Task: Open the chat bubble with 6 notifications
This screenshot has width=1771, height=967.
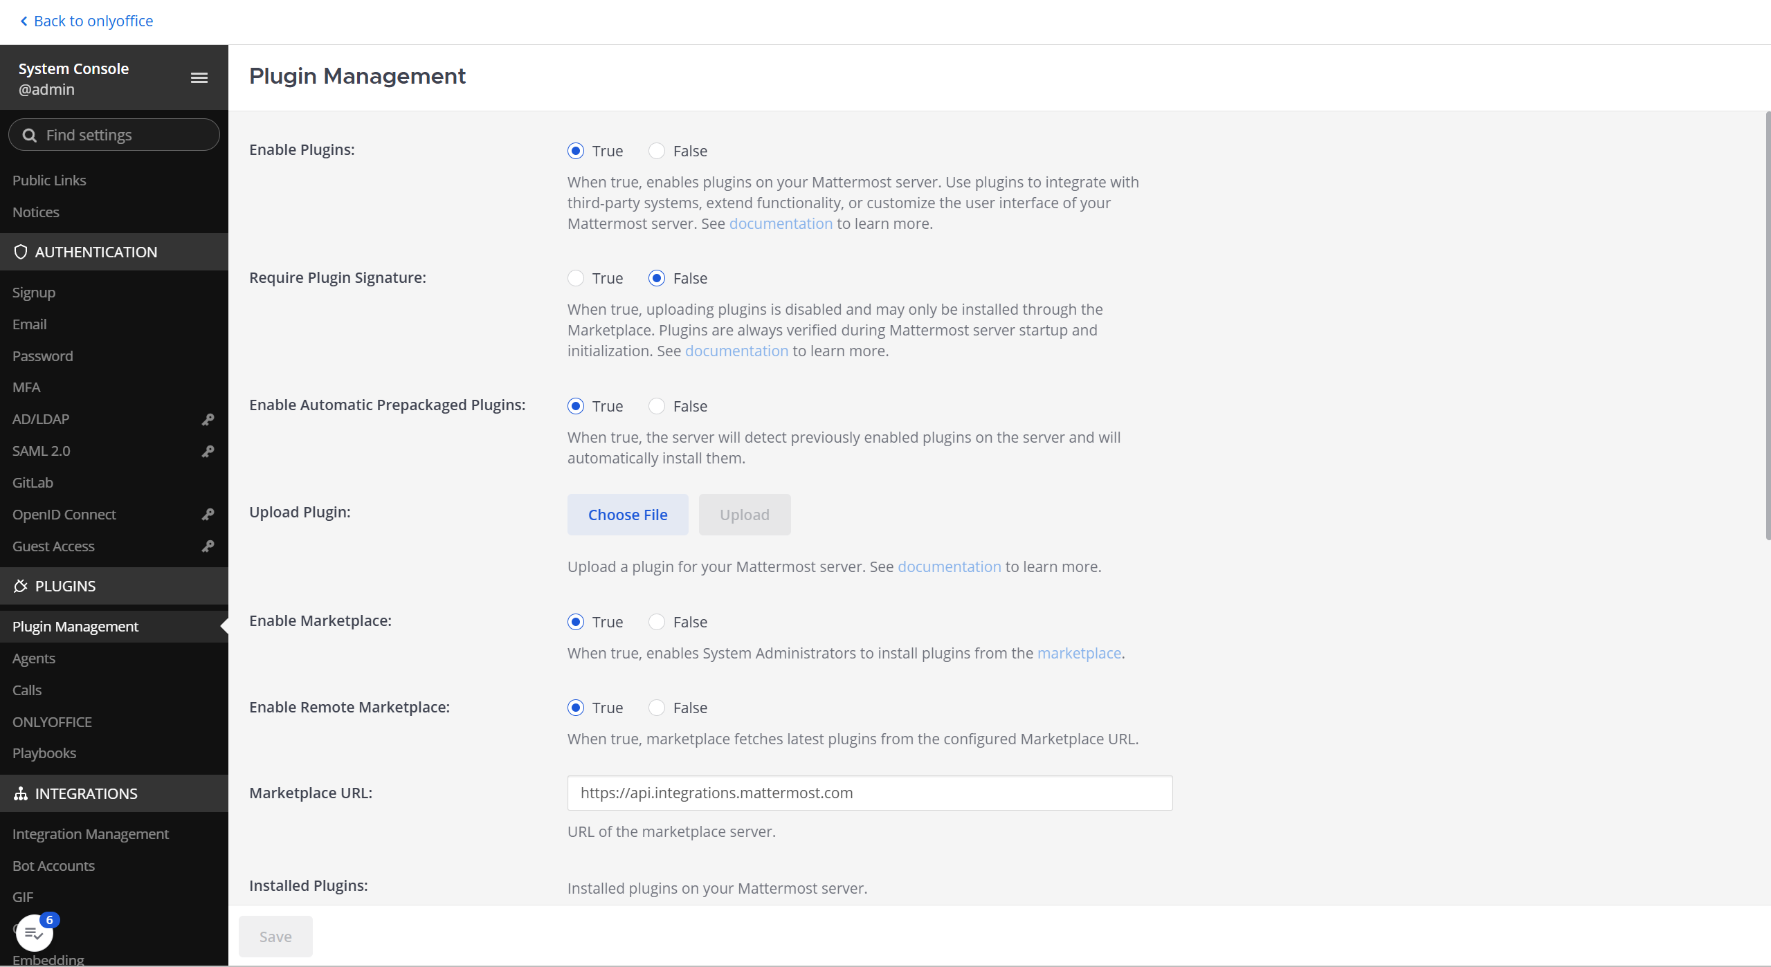Action: point(33,932)
